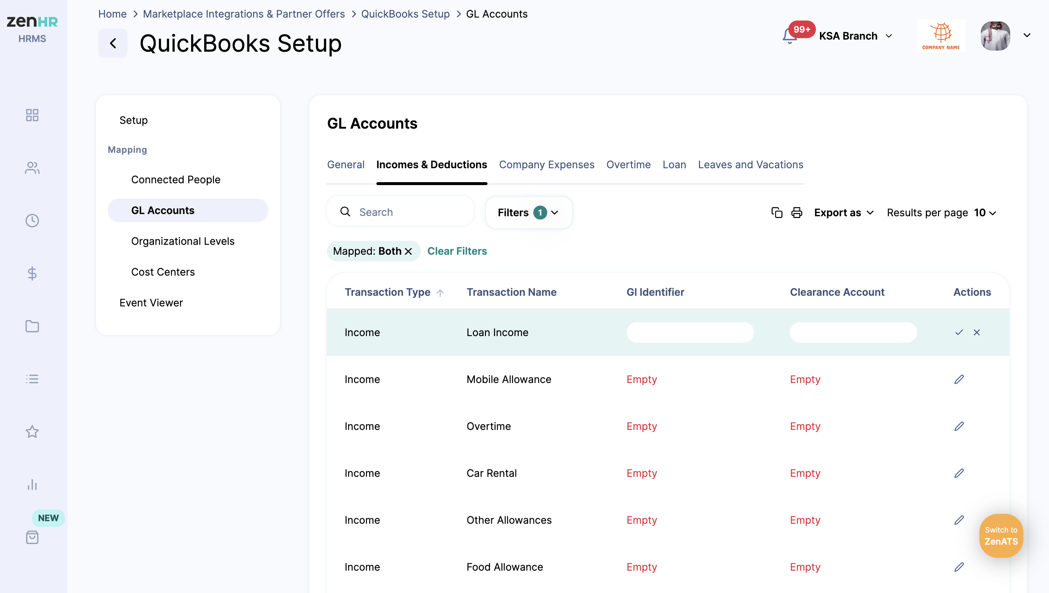Cancel Loan Income row editing
This screenshot has width=1049, height=593.
[976, 332]
